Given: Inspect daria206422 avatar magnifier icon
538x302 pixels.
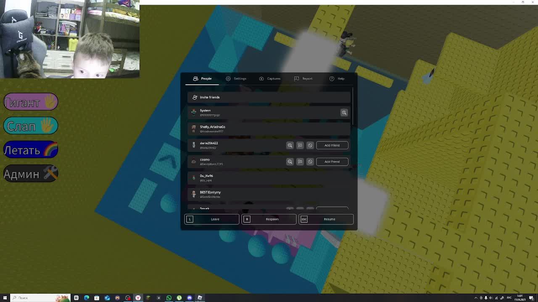Looking at the screenshot, I should pyautogui.click(x=290, y=145).
